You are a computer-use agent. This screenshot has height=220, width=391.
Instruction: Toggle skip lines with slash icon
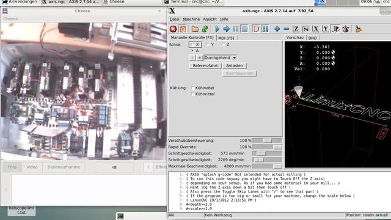point(256,29)
